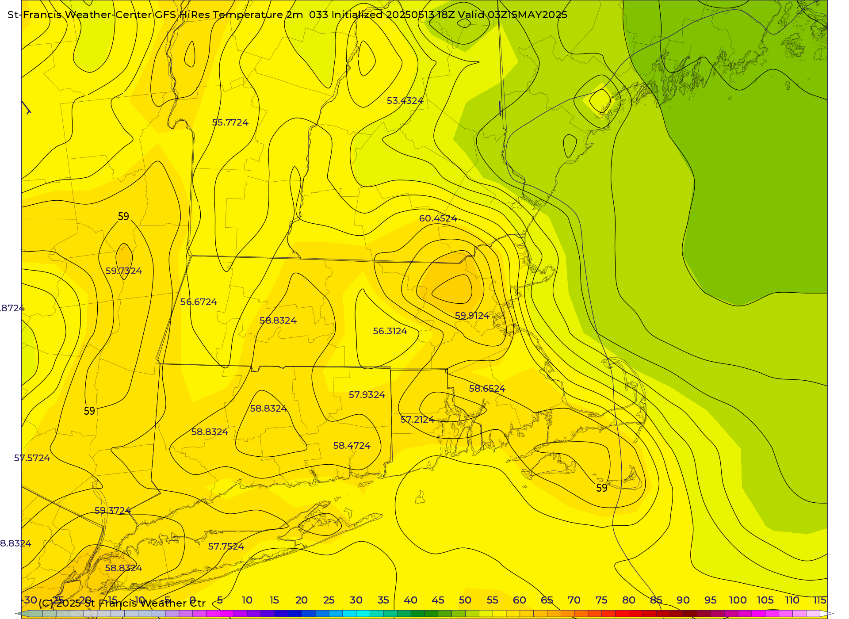Click the 57.7524 value over Long Island
The width and height of the screenshot is (849, 619).
[x=226, y=546]
